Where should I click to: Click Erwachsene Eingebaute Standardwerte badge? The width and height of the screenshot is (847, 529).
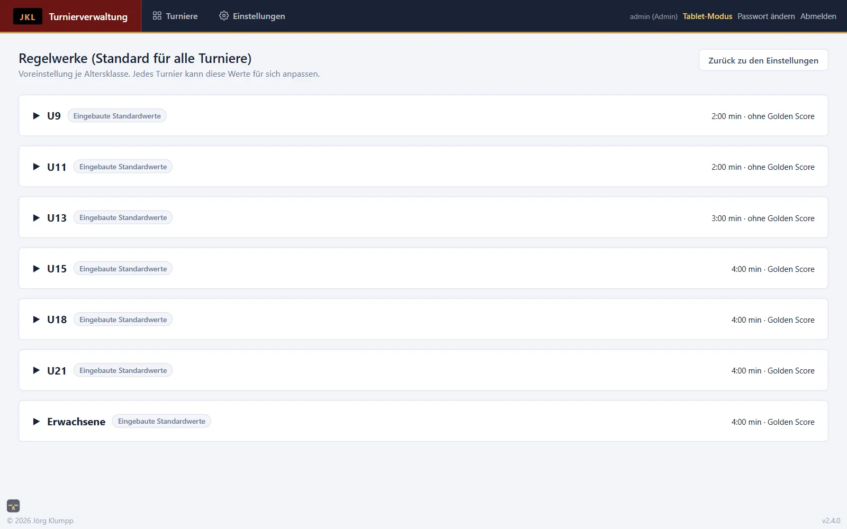point(161,421)
